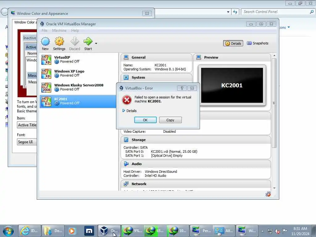This screenshot has width=316, height=237.
Task: Open the Segoe UI font dropdown
Action: (27, 142)
